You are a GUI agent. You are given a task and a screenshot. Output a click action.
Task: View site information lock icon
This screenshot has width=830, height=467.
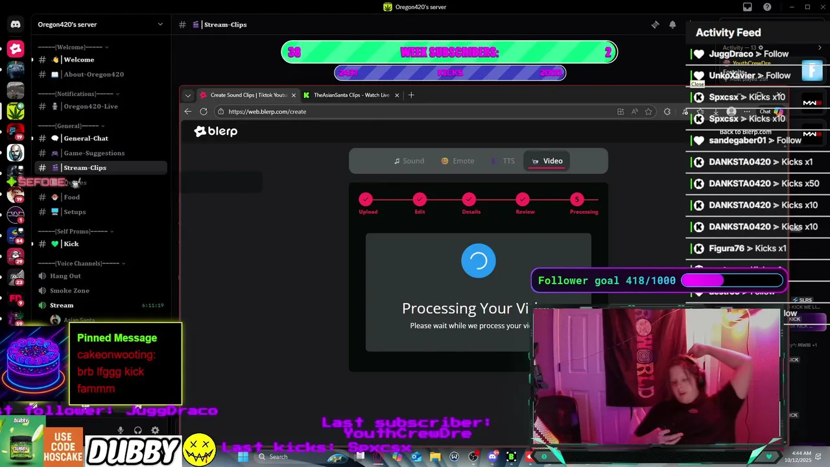[x=221, y=112]
